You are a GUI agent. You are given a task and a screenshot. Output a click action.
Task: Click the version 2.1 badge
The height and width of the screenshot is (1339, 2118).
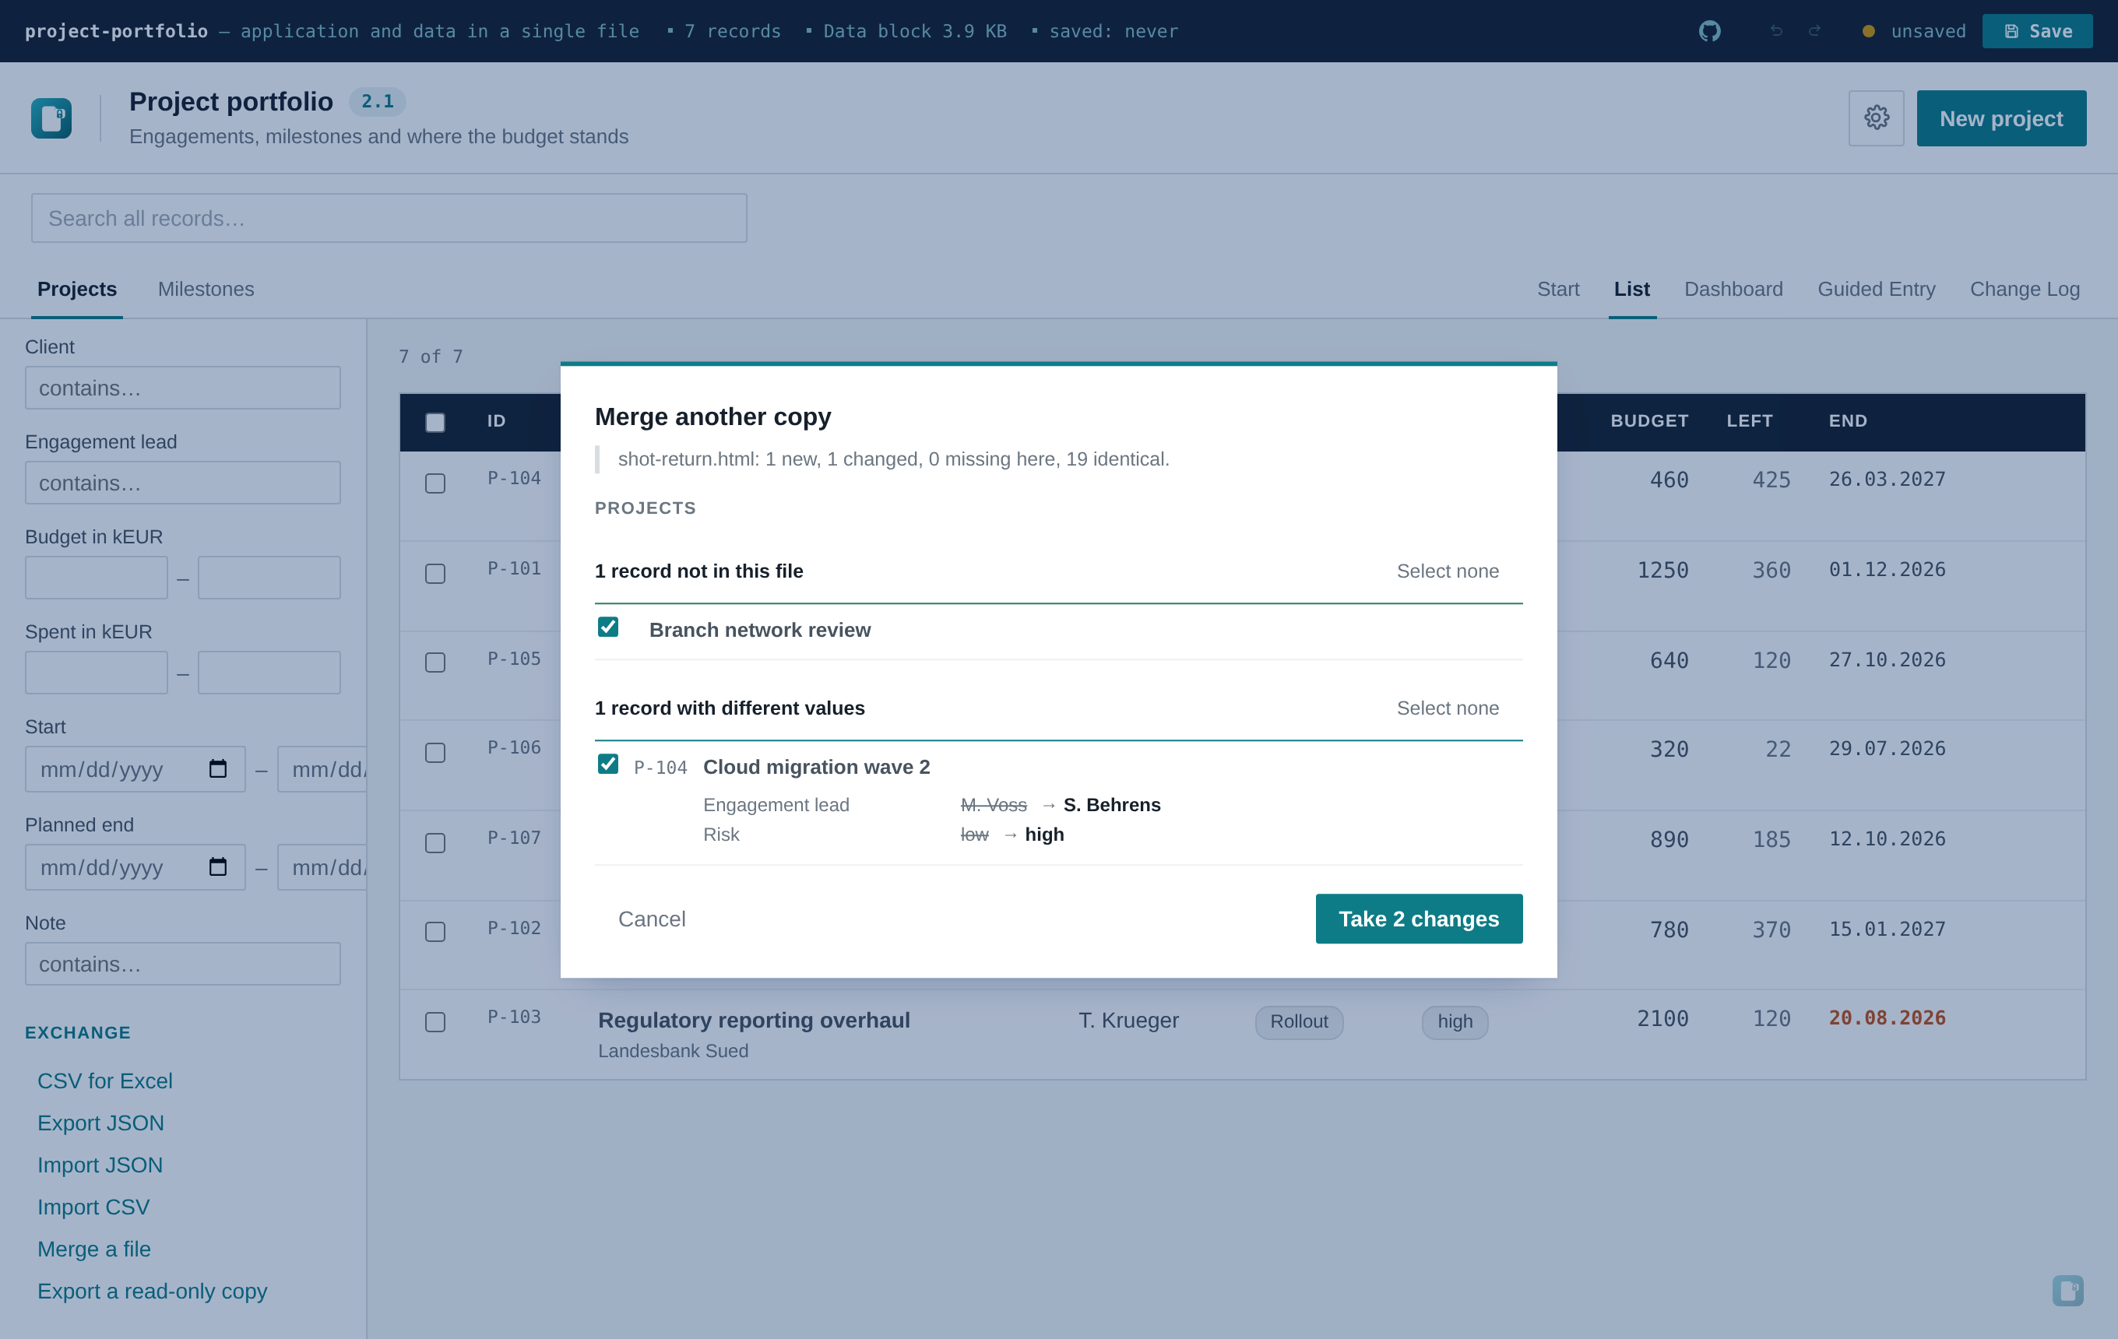tap(378, 102)
